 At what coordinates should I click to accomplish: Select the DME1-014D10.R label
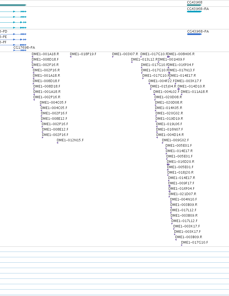pos(191,86)
